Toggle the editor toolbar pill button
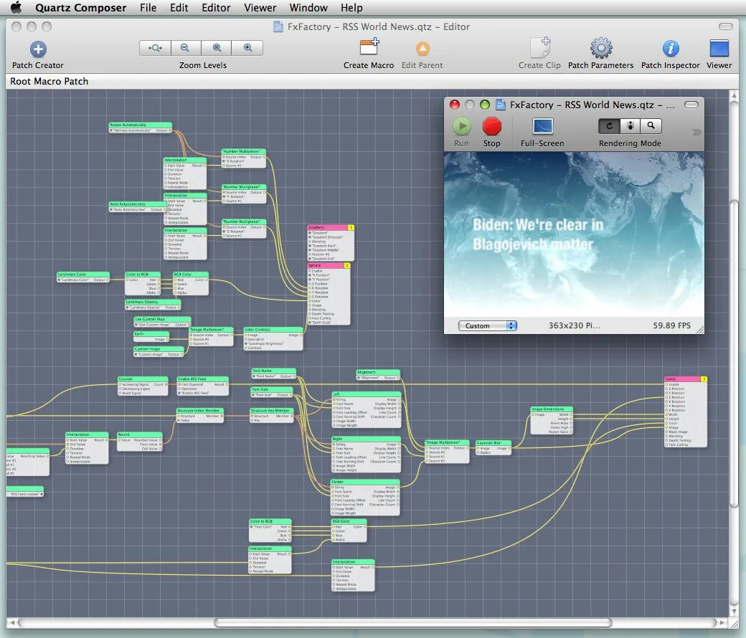The width and height of the screenshot is (746, 638). pos(725,27)
